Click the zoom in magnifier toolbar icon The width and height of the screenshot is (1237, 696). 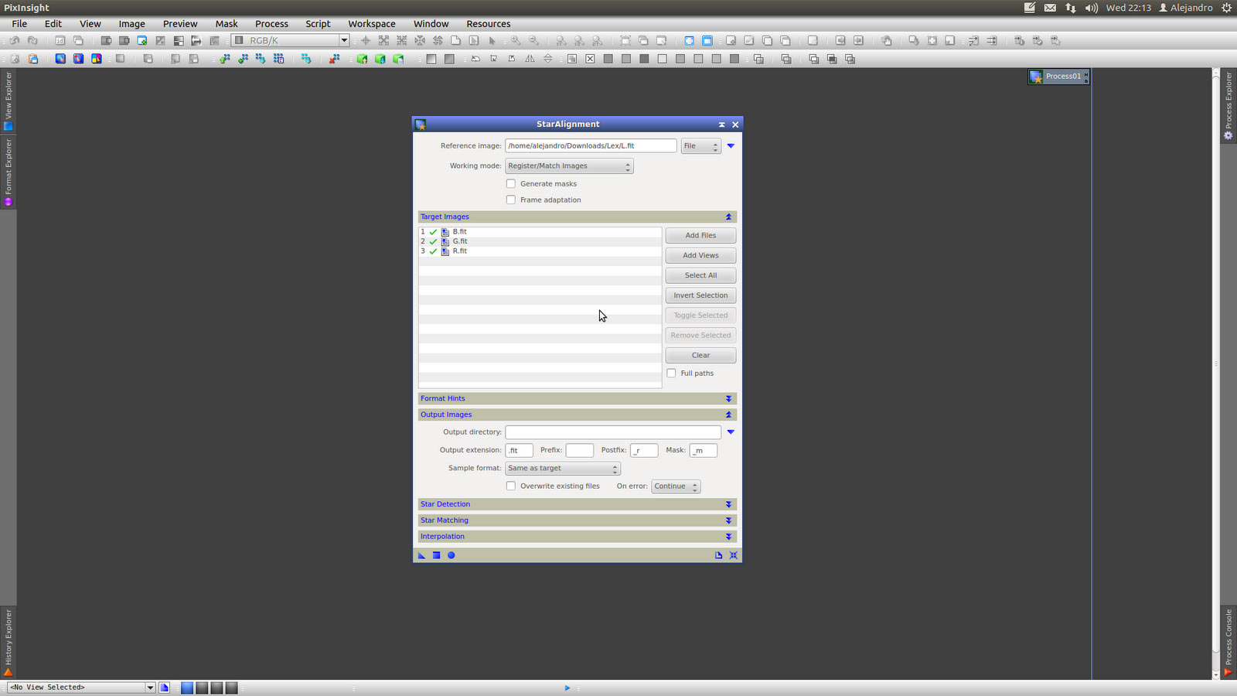pyautogui.click(x=516, y=40)
